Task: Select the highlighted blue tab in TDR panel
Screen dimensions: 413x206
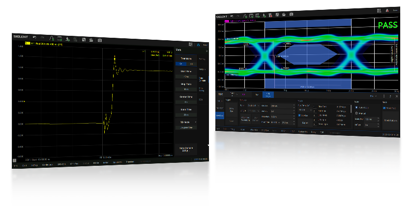Action: (268, 93)
